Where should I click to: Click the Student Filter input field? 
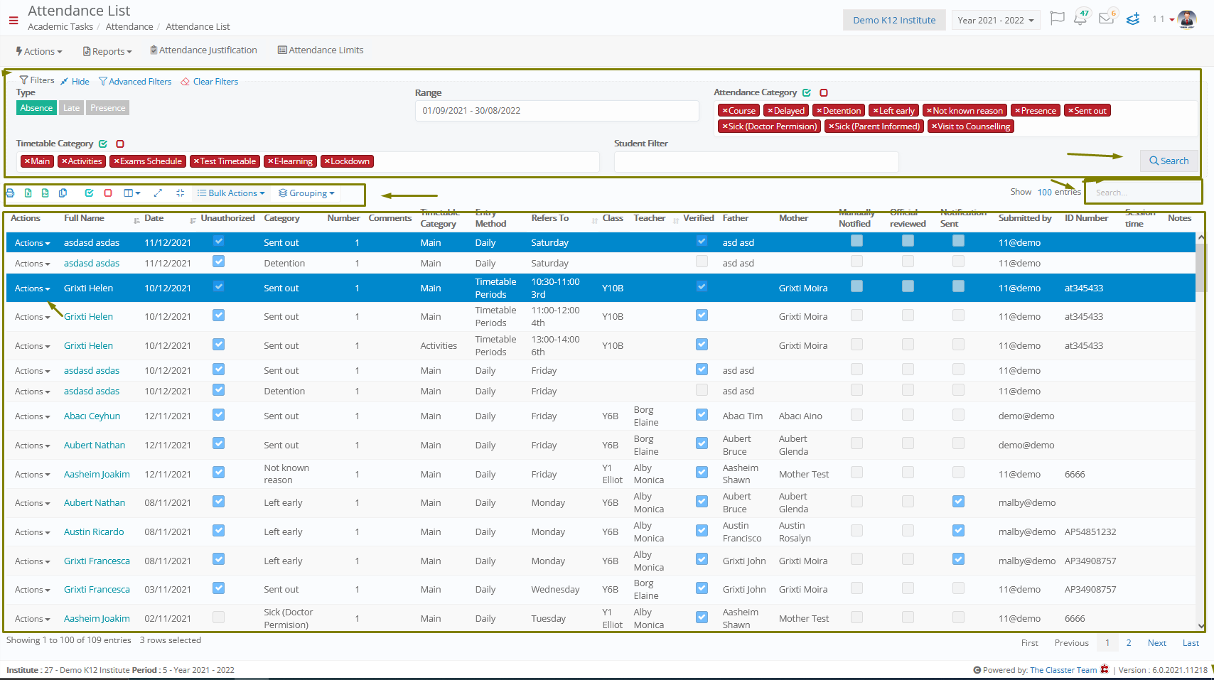756,161
